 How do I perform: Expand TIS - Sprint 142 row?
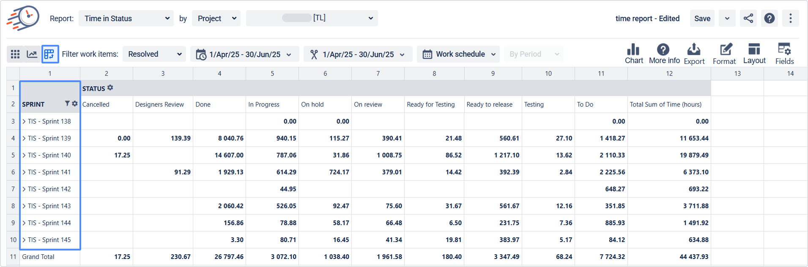(x=24, y=189)
